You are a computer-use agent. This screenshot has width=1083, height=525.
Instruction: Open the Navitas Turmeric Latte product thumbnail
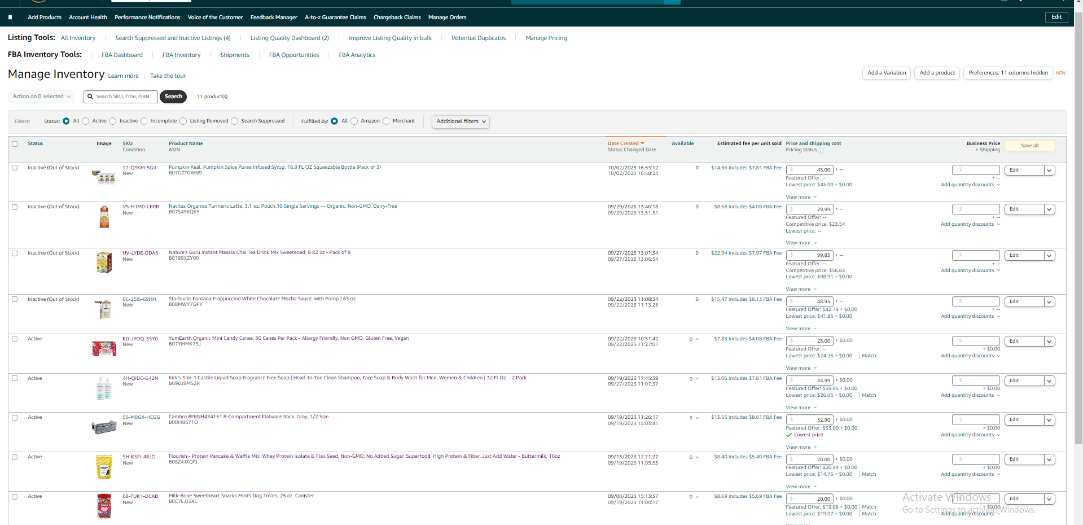coord(104,217)
